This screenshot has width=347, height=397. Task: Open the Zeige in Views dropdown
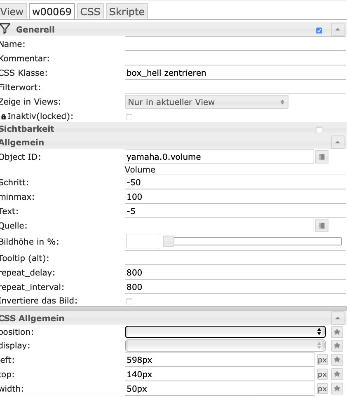click(x=206, y=102)
